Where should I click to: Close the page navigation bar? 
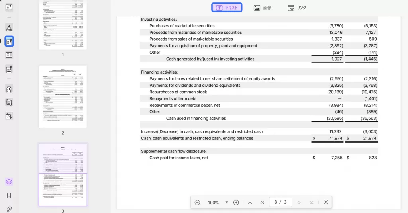pyautogui.click(x=326, y=202)
